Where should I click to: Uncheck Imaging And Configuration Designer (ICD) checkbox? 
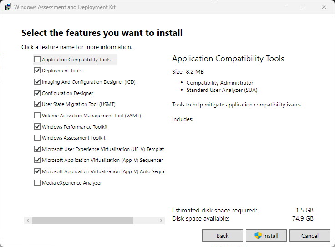pos(37,81)
